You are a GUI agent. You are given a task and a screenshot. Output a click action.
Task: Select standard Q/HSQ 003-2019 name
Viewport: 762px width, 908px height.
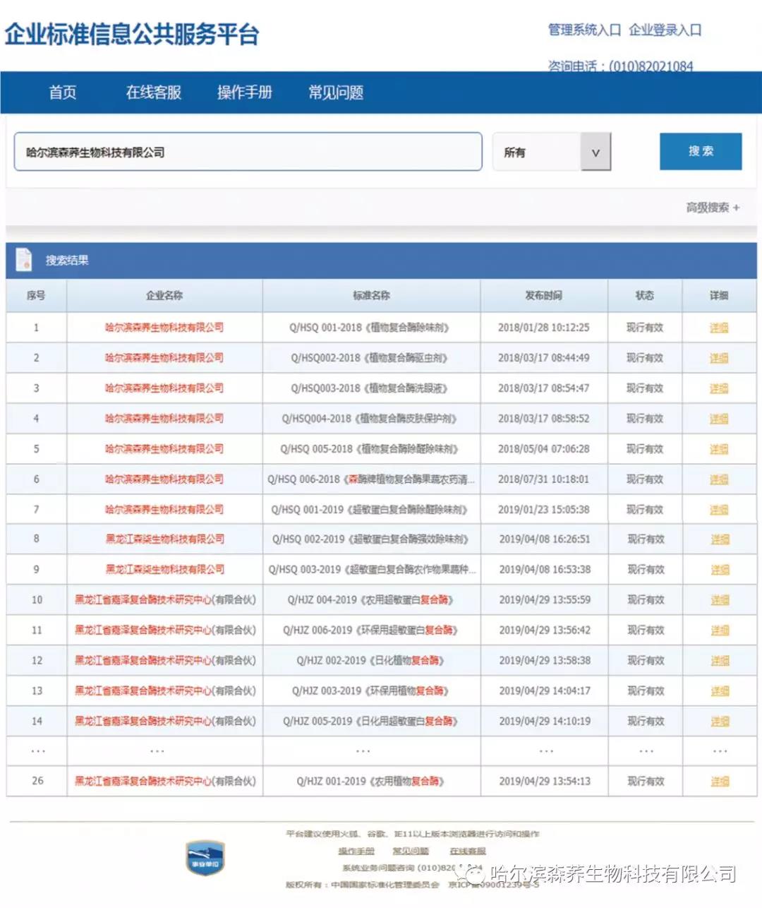(372, 570)
